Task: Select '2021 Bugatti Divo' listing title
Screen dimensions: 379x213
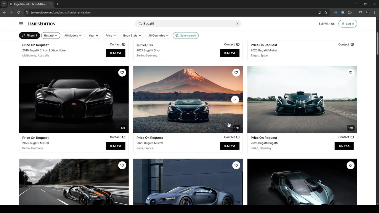Action: (148, 50)
